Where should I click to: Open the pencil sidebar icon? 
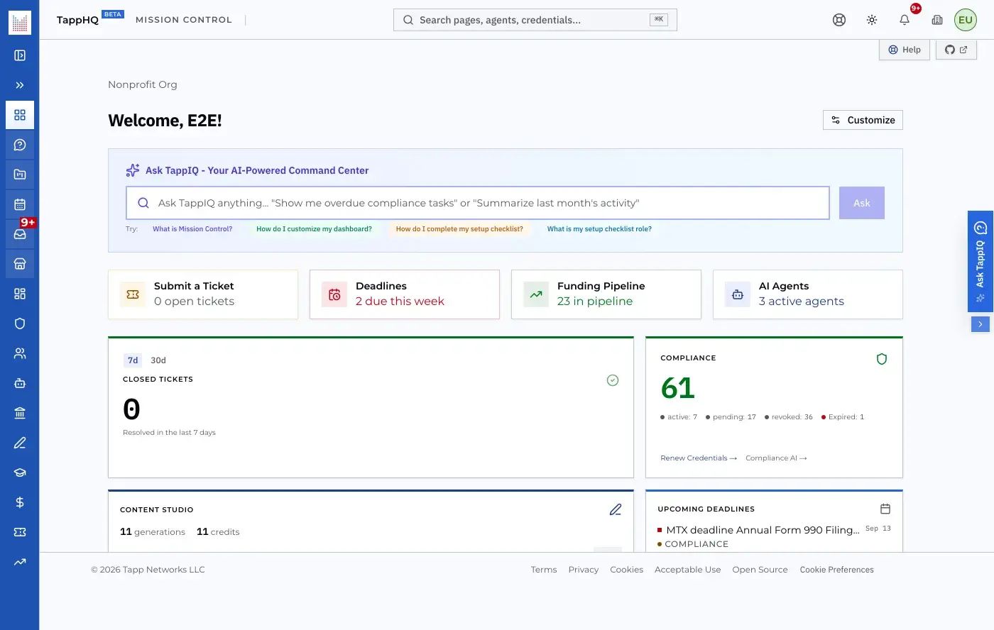[x=20, y=443]
